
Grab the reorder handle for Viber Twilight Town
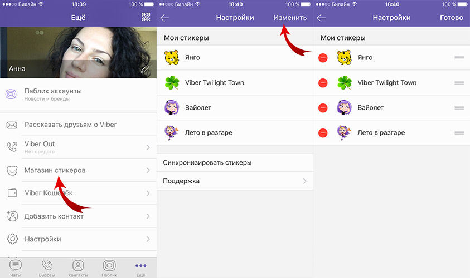(459, 82)
